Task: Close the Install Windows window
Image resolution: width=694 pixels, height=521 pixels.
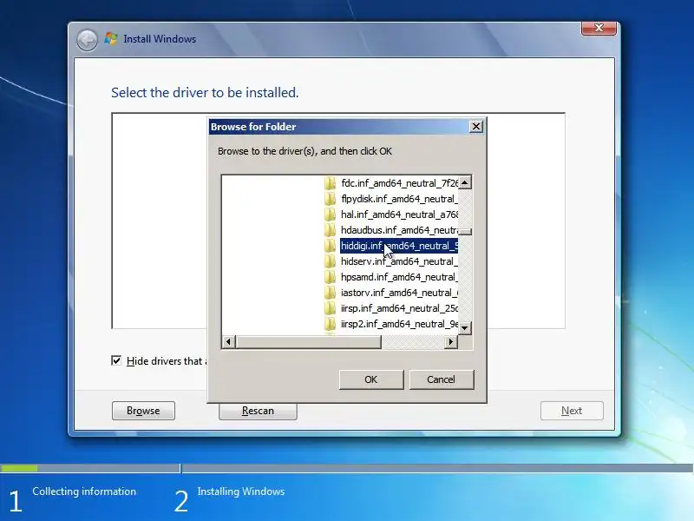Action: (599, 28)
